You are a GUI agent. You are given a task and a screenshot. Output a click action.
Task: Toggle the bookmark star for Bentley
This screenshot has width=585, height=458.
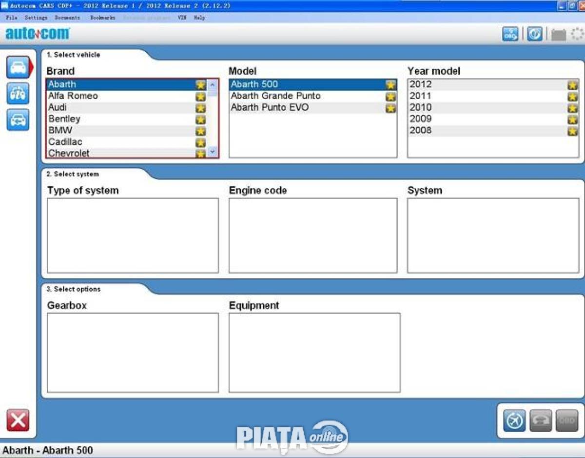pyautogui.click(x=201, y=119)
